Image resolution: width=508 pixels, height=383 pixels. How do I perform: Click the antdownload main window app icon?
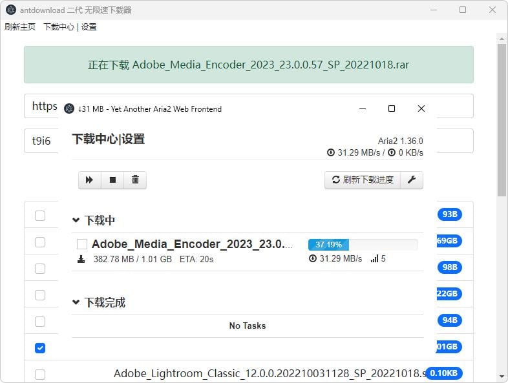click(11, 10)
